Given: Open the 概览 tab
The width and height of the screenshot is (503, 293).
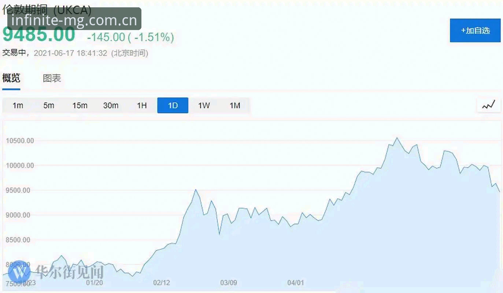Looking at the screenshot, I should click(x=11, y=78).
